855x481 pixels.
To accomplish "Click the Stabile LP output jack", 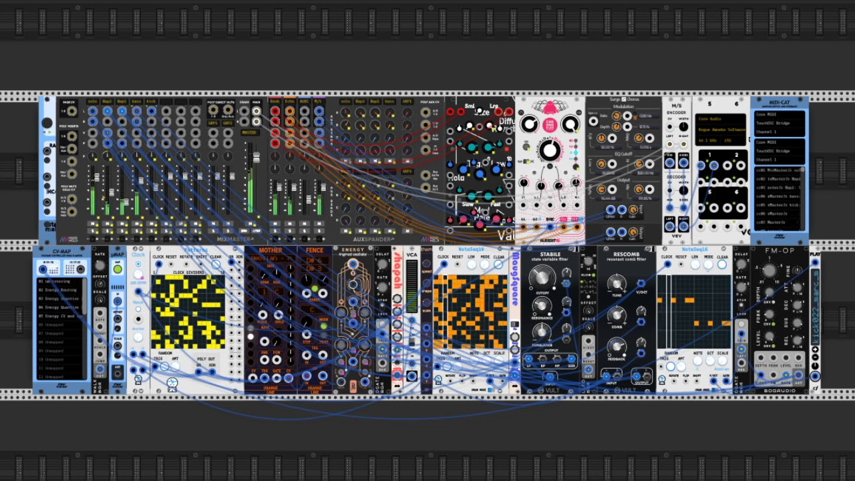I will click(x=528, y=359).
